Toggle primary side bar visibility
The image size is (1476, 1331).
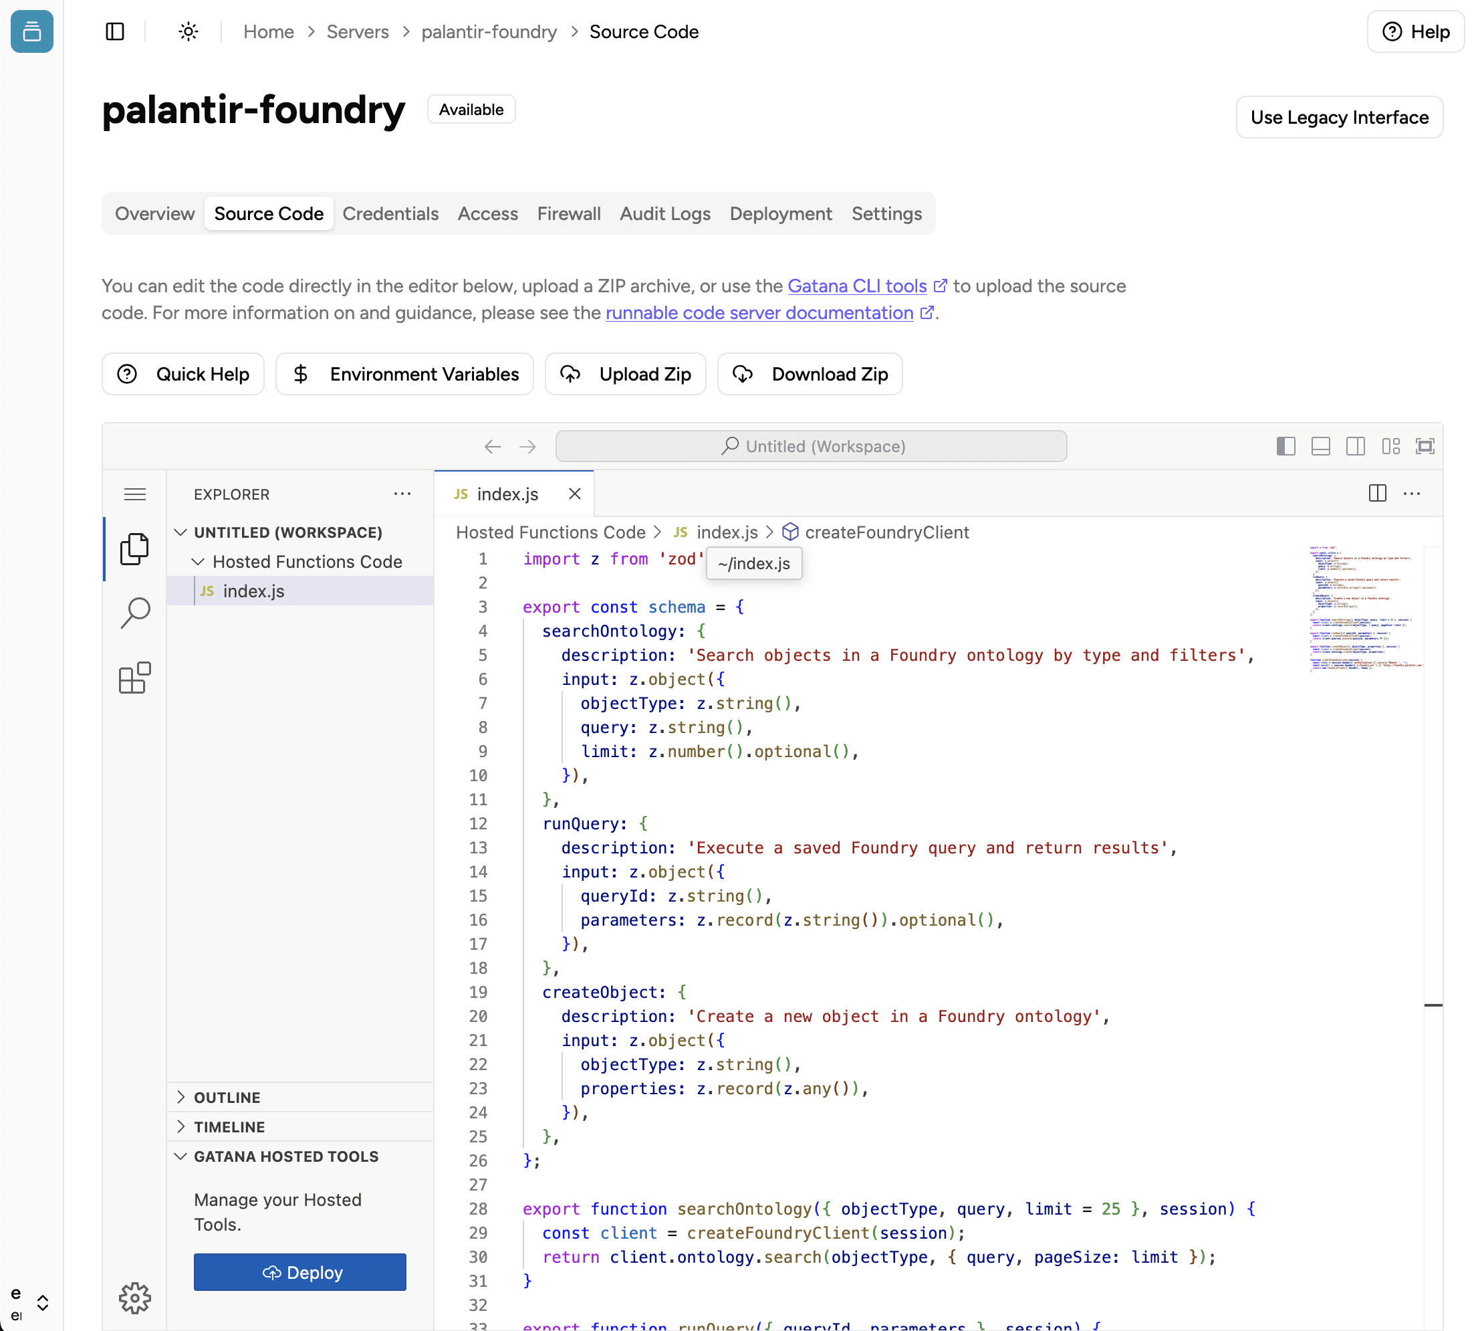(x=1286, y=446)
